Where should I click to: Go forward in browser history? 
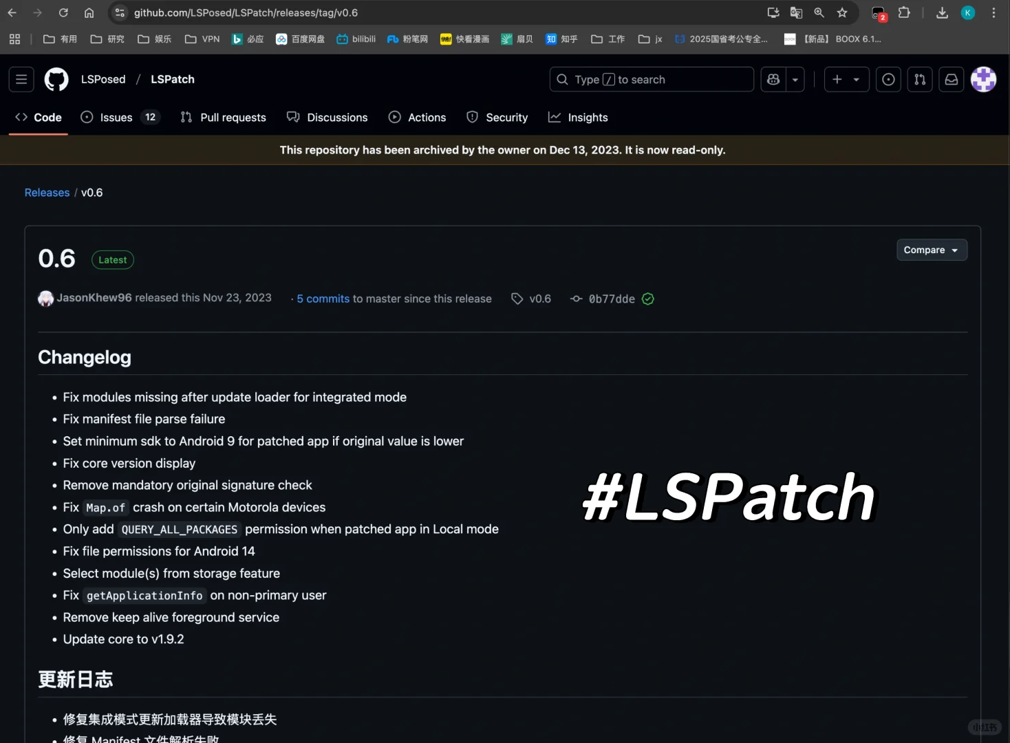[x=38, y=12]
